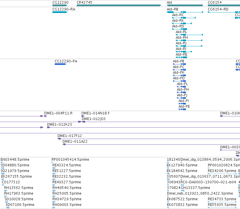
Task: Select EST RE32232.5prime
Action: point(67,177)
